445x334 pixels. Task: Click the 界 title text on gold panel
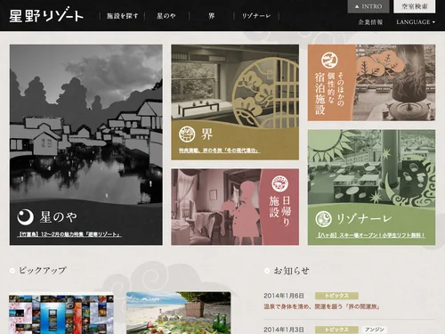pos(206,134)
